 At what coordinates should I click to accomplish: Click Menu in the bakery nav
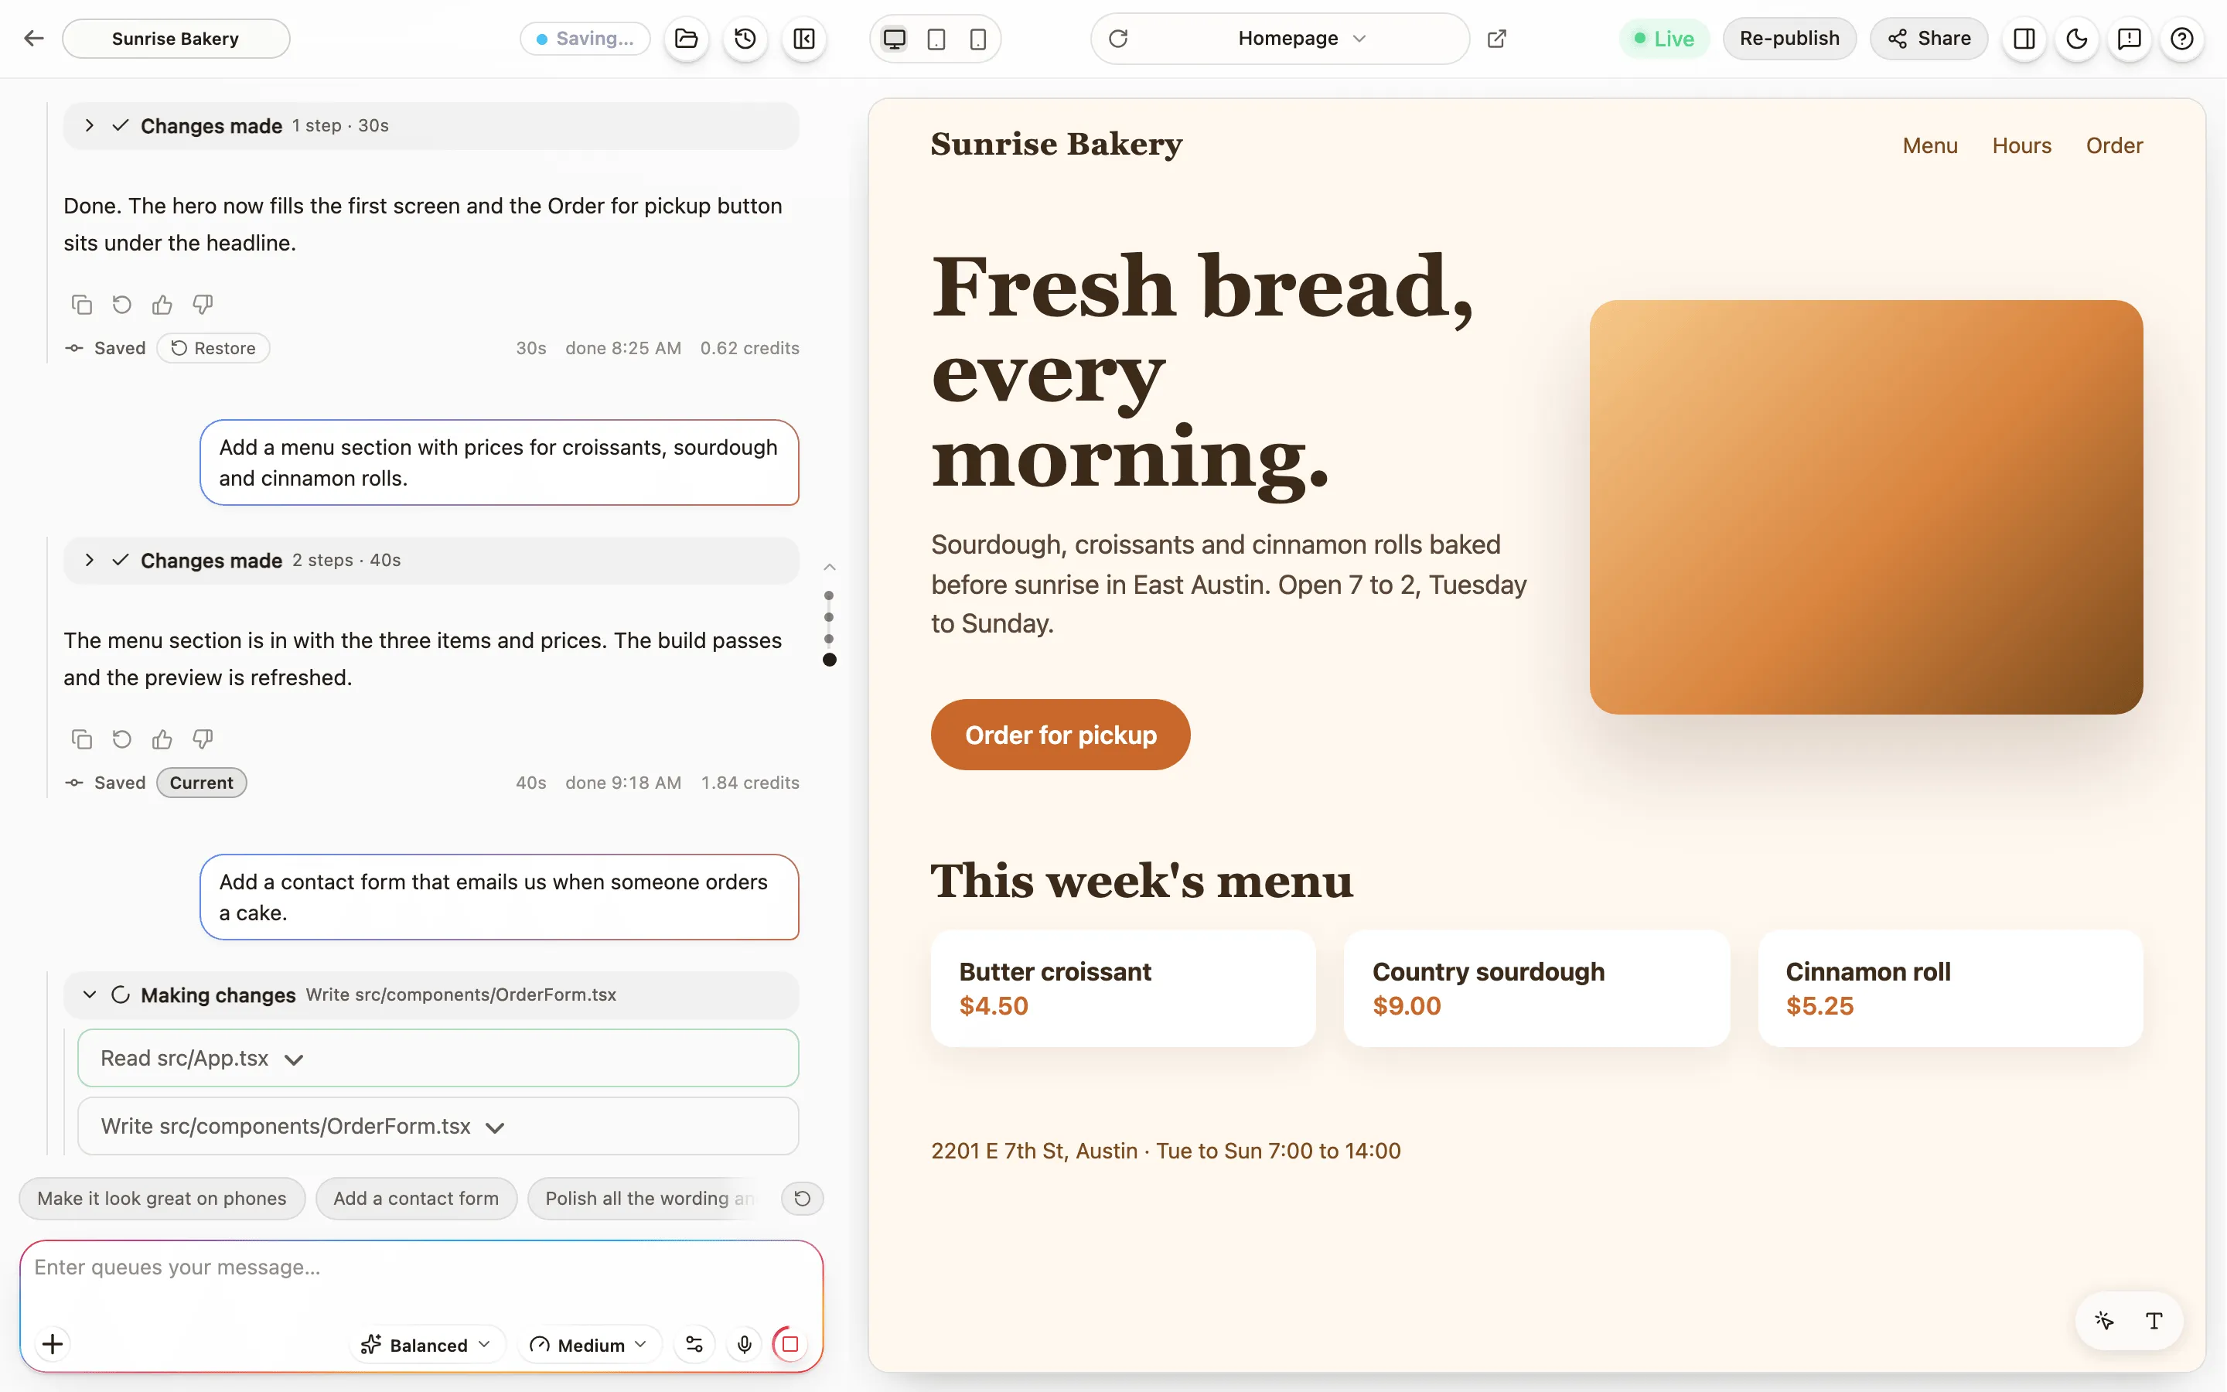coord(1930,145)
